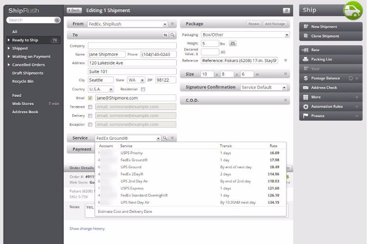Click the Void icon
This screenshot has height=244, width=367.
click(x=306, y=68)
